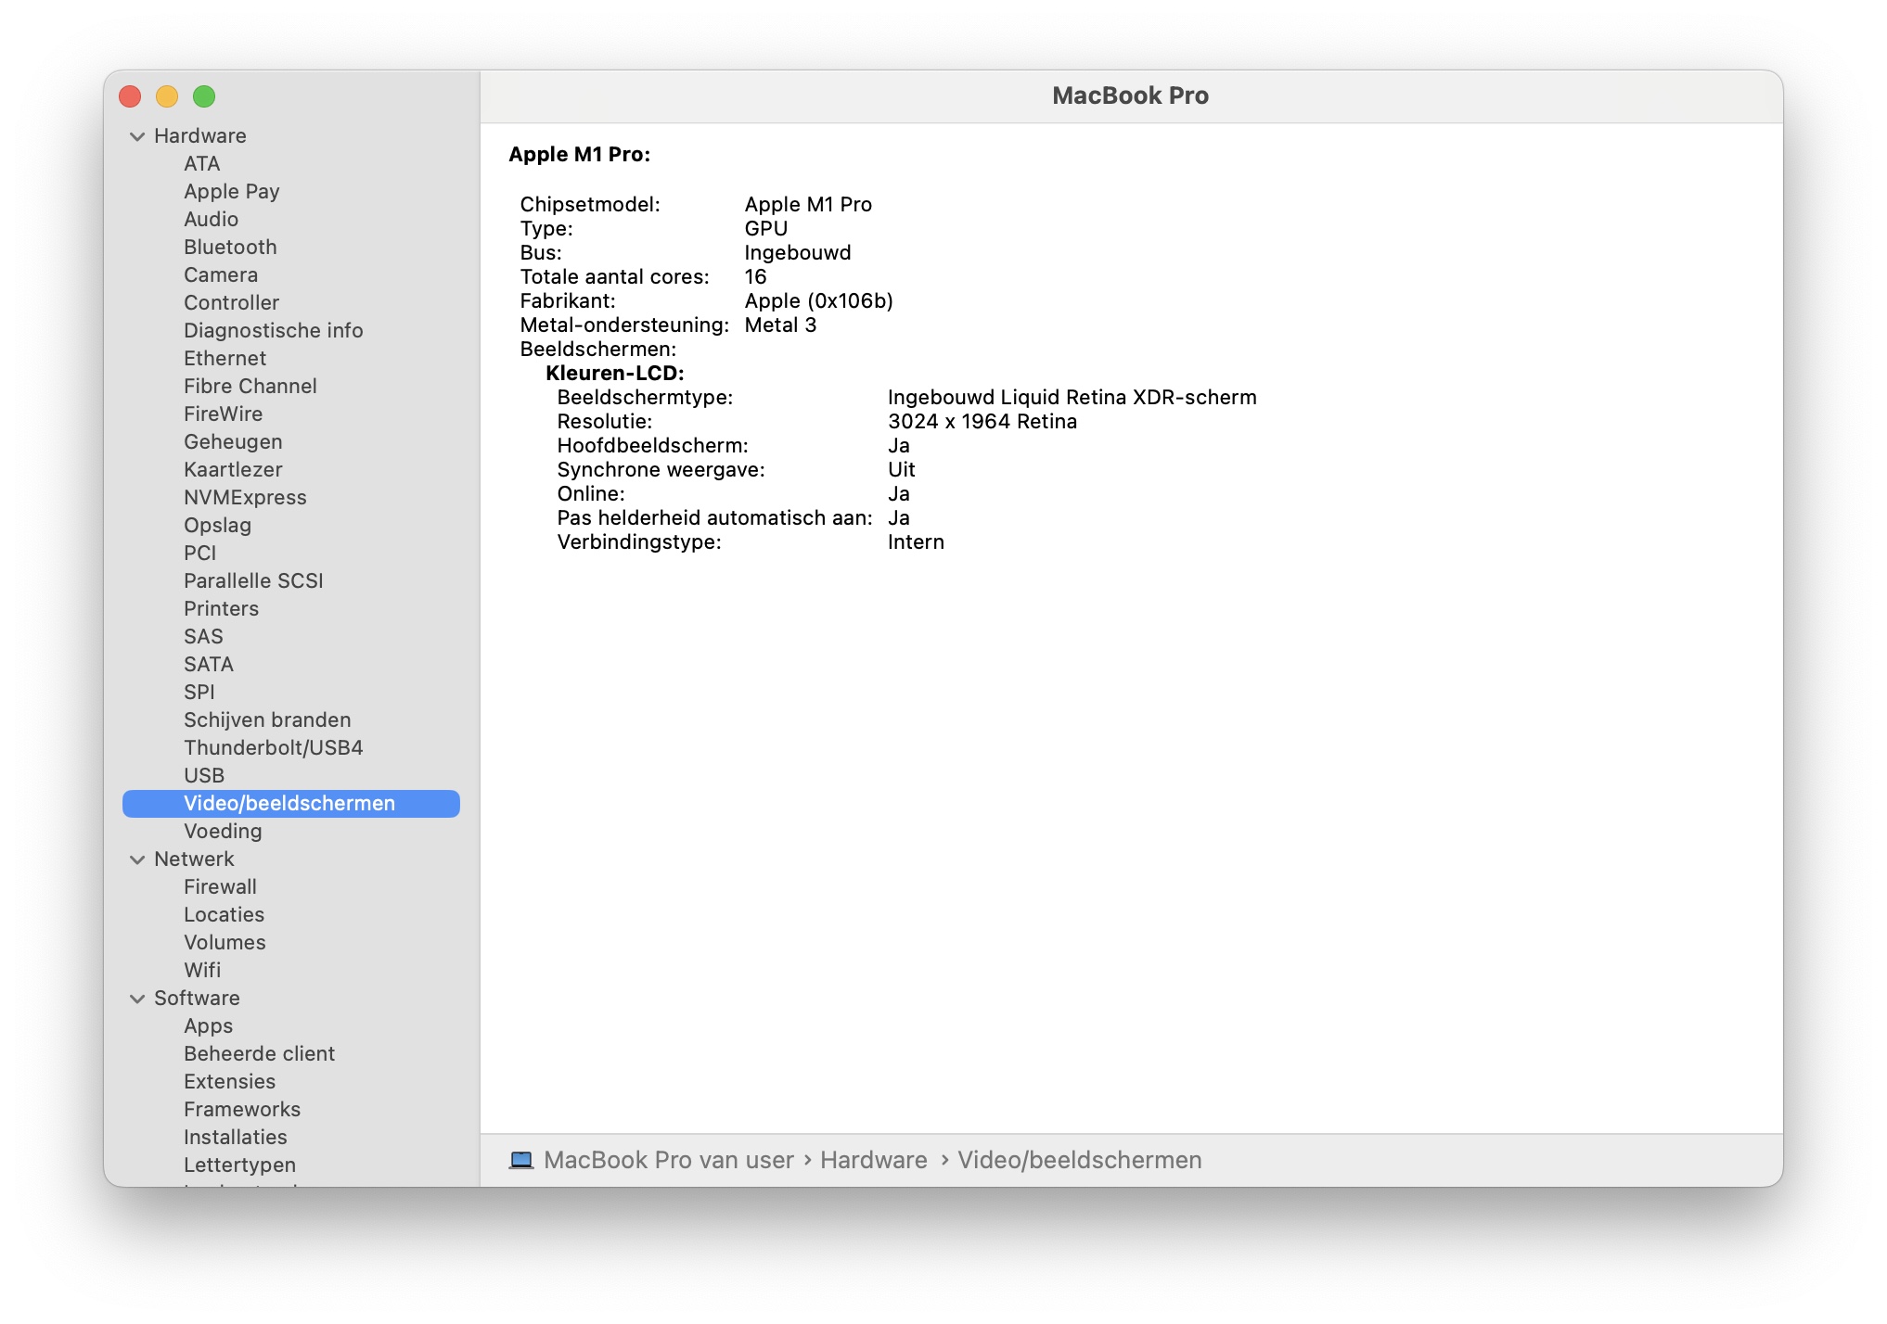Select Firewall in the sidebar

click(220, 886)
